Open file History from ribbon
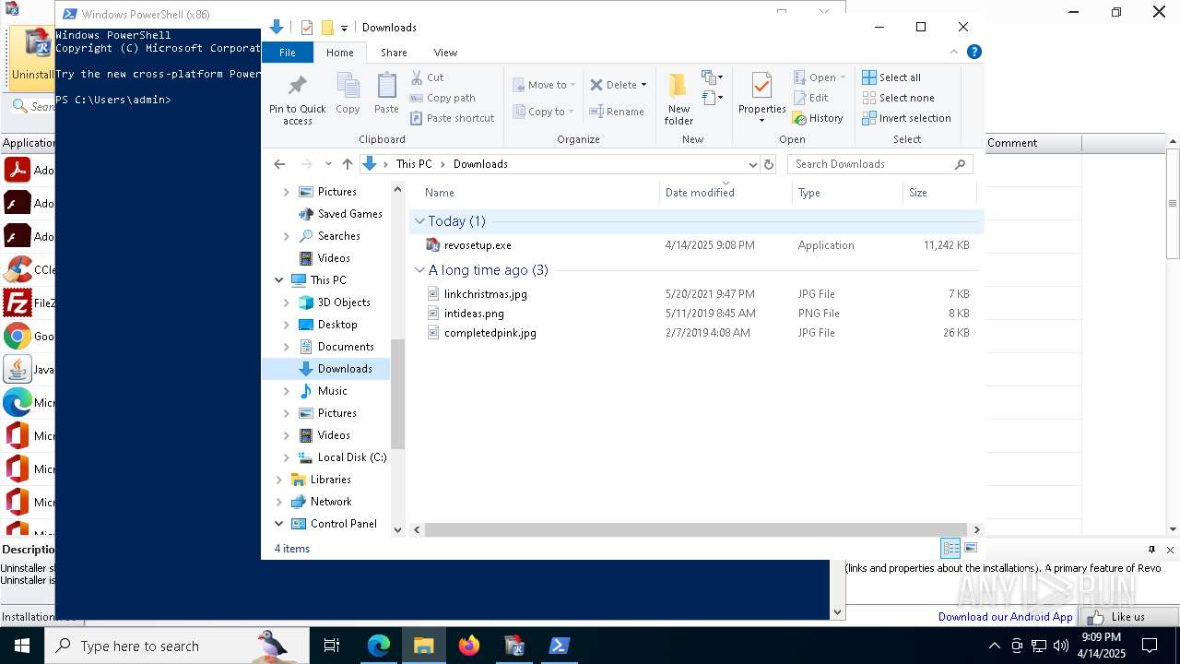Image resolution: width=1180 pixels, height=664 pixels. [x=818, y=118]
